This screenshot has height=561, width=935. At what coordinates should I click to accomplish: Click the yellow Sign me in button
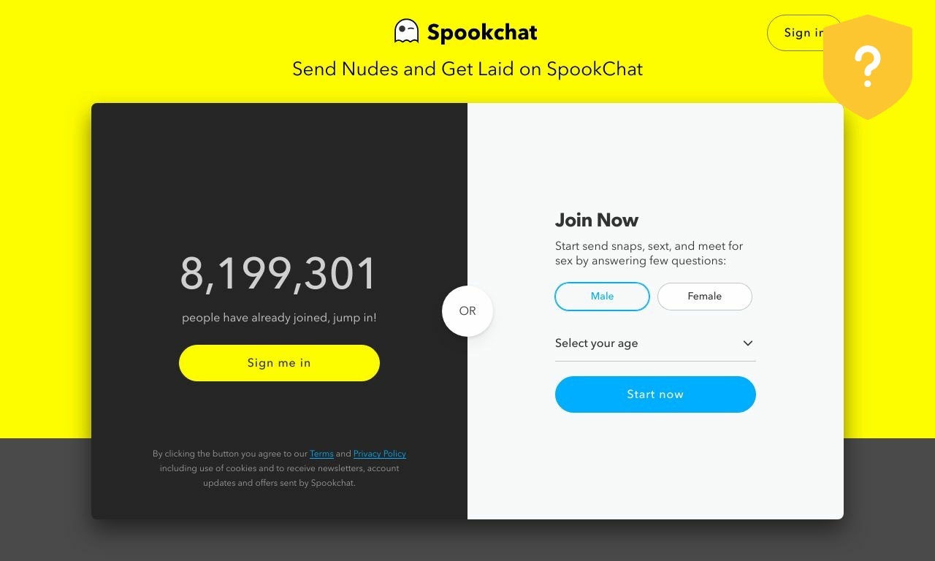279,363
